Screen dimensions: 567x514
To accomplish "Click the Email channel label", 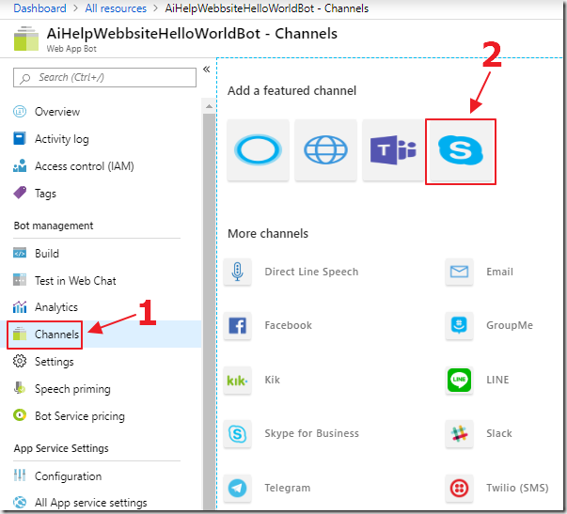I will click(x=499, y=272).
